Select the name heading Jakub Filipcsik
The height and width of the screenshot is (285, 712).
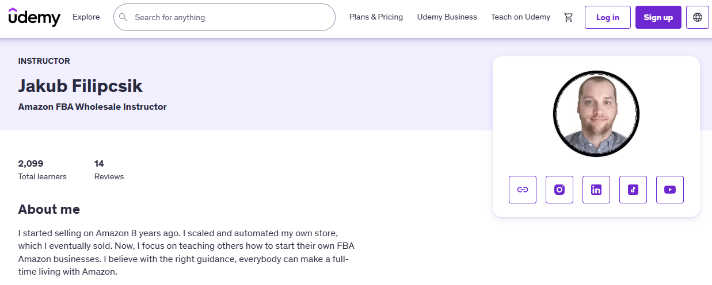[x=81, y=86]
